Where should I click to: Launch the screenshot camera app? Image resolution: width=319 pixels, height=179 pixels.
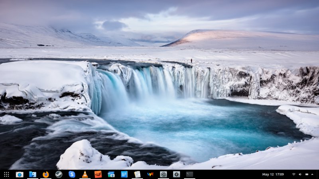20,174
